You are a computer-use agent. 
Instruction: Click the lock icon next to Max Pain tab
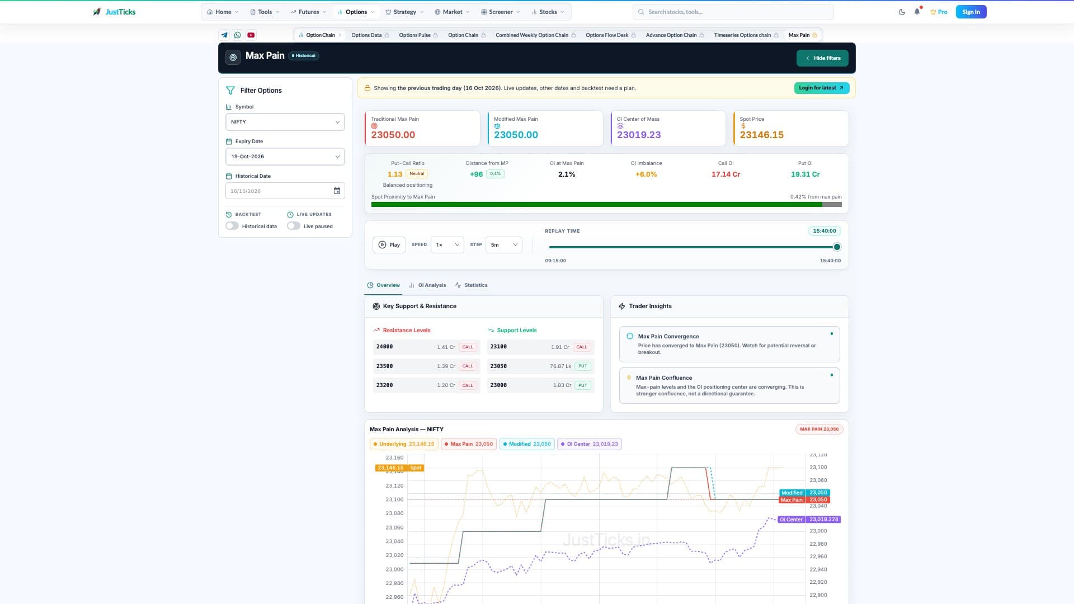(814, 35)
